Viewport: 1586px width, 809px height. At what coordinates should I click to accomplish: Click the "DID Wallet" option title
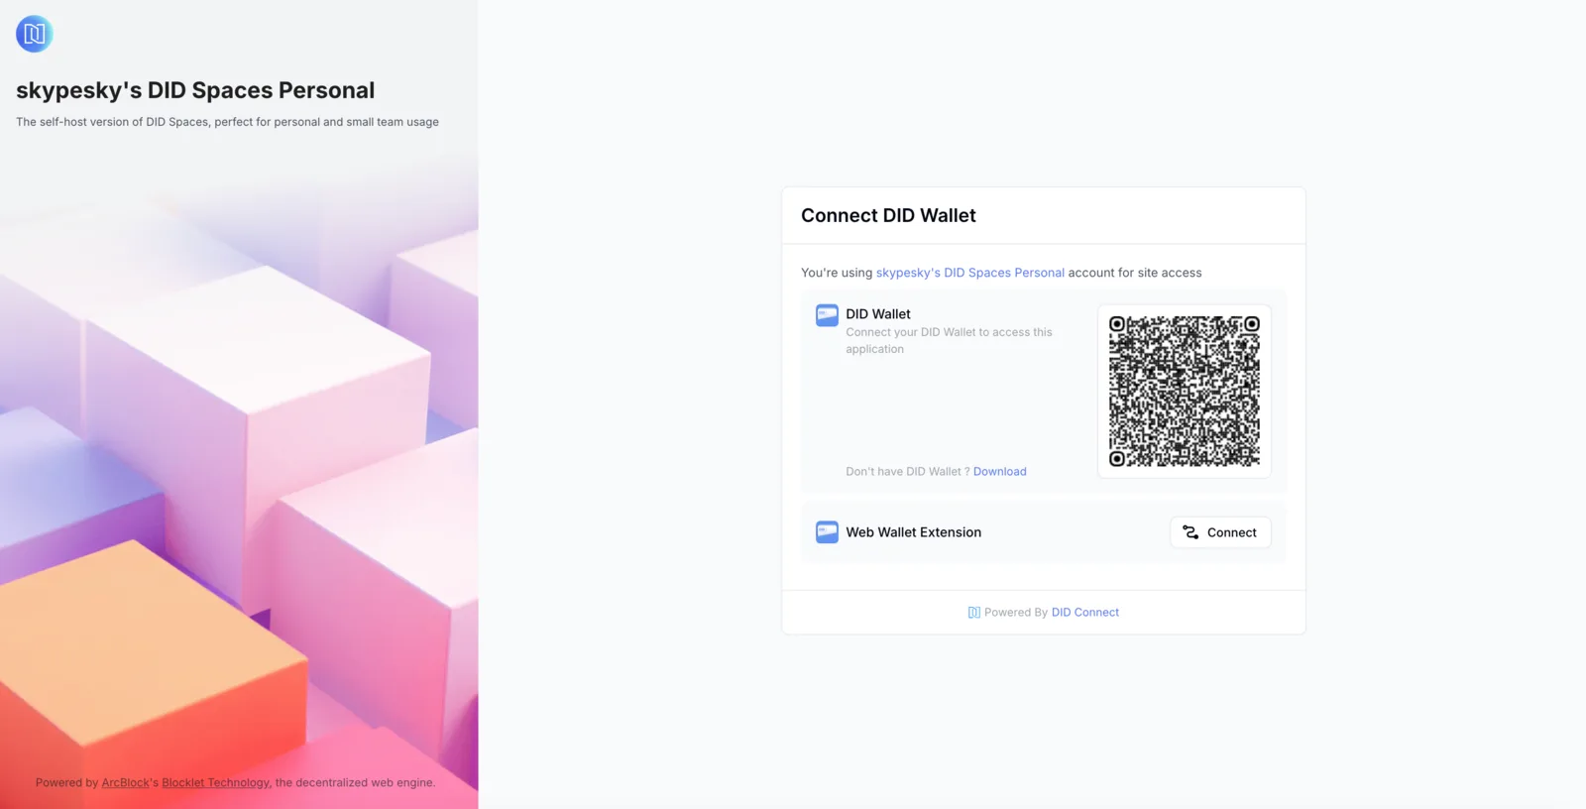point(878,314)
